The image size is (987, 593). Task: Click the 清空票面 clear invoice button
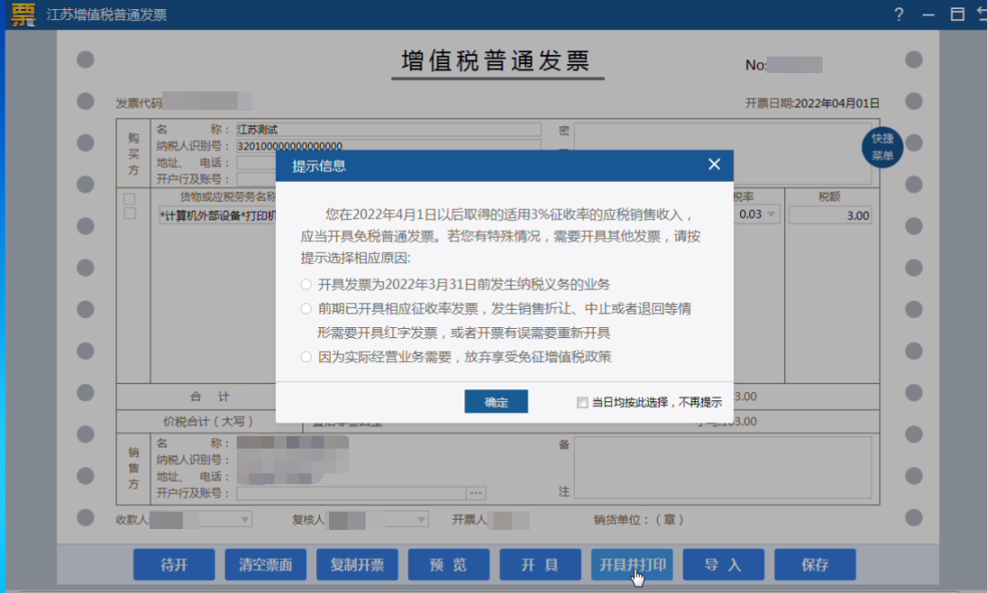(x=265, y=564)
